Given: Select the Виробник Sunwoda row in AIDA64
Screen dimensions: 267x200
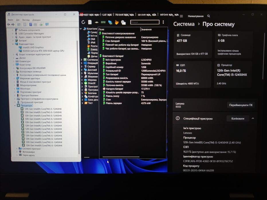Looking at the screenshot, I should (x=133, y=63).
